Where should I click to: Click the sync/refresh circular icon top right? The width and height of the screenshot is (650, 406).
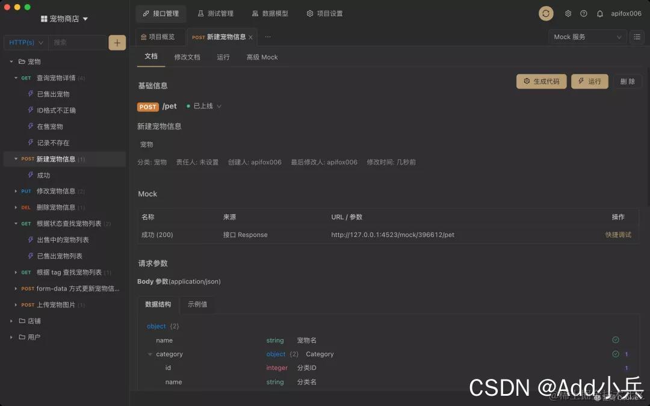click(x=546, y=13)
